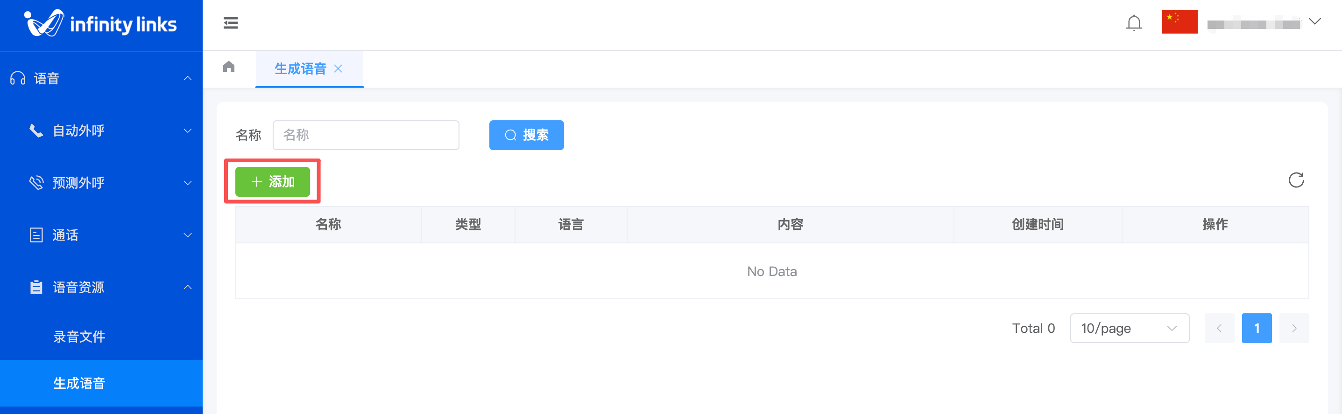Screen dimensions: 1342x414
Task: Click the notification bell icon
Action: (x=1134, y=23)
